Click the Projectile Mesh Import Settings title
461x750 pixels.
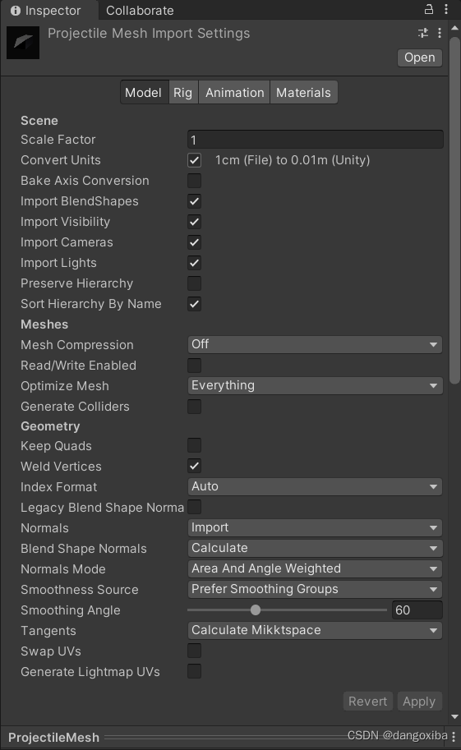click(149, 34)
